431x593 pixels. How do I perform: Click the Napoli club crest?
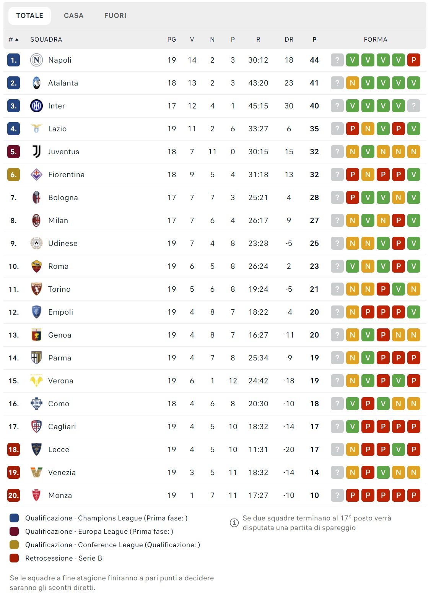pos(36,60)
